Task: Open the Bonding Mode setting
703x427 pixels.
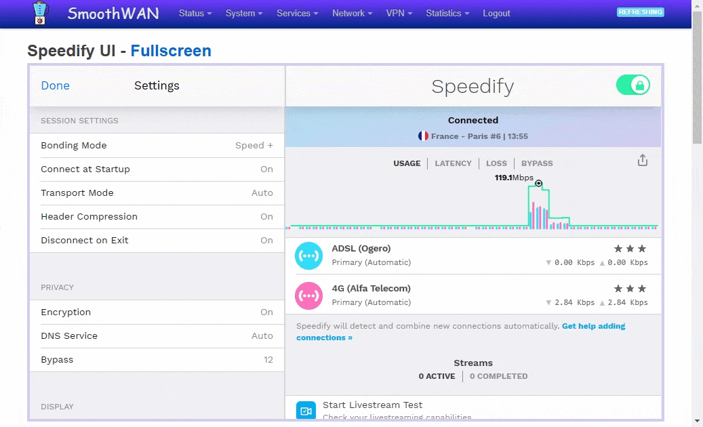Action: pos(157,145)
